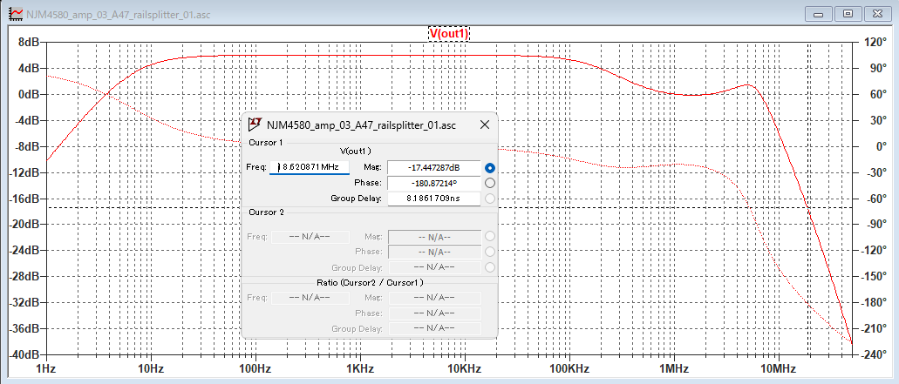Click the Cursor 1 Mag value field
Viewport: 899px width, 384px height.
pyautogui.click(x=433, y=167)
